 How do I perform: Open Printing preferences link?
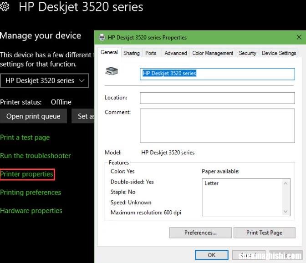point(31,192)
